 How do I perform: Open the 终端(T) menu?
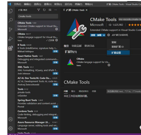79,4
